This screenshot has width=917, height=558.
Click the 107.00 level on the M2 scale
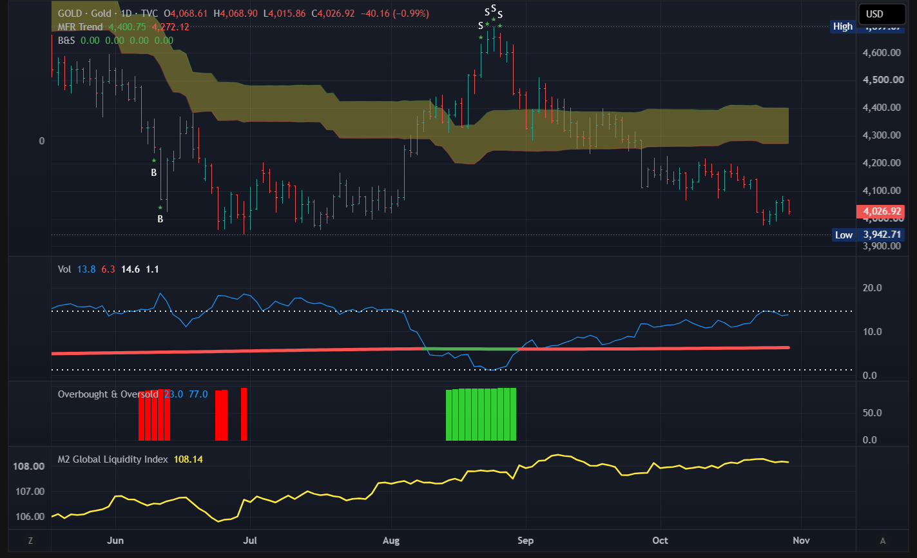29,492
